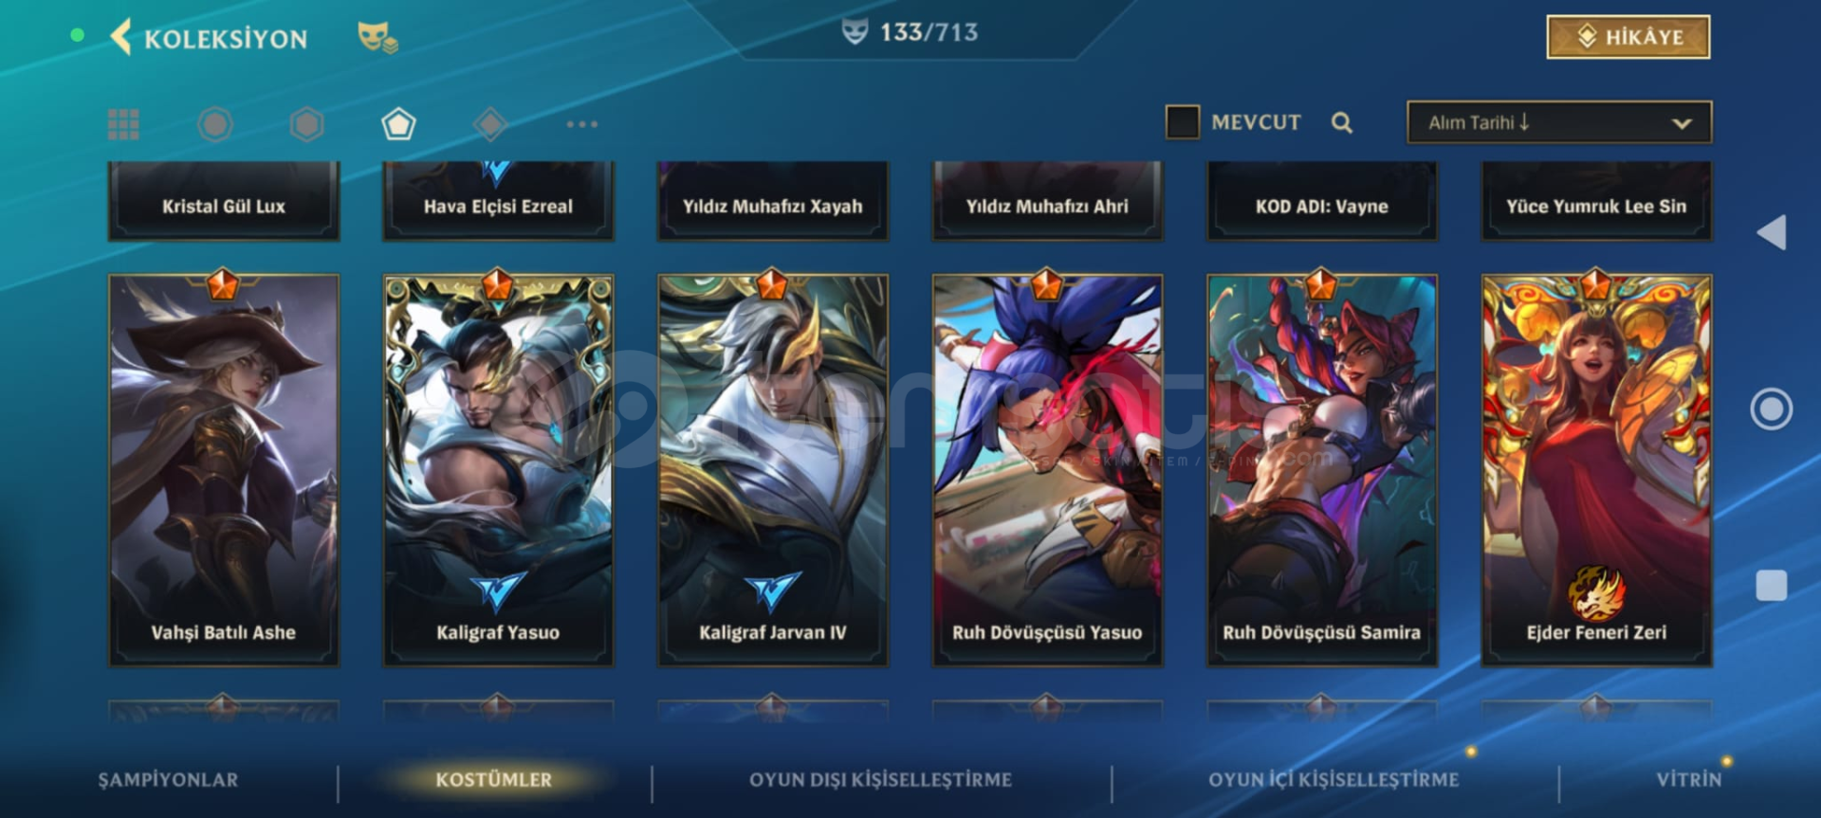Select the Kaligraf Yasuo skin card
The image size is (1821, 818).
(498, 470)
